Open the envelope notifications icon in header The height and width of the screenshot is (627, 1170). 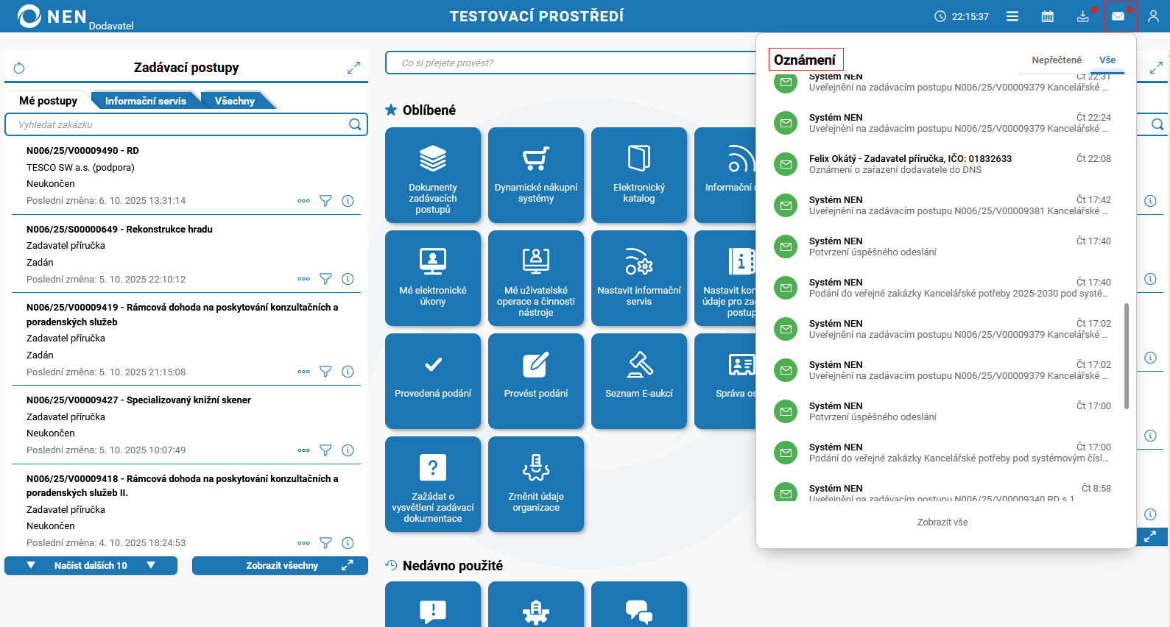[1118, 16]
